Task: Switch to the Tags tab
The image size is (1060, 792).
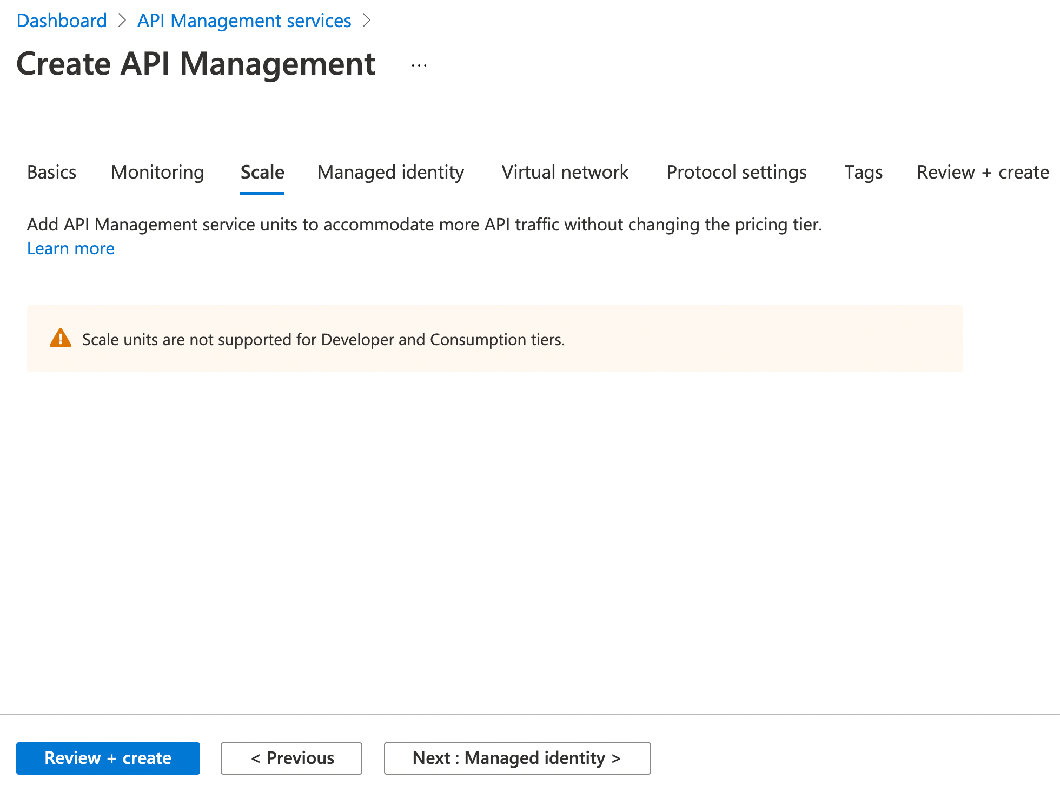Action: click(863, 173)
